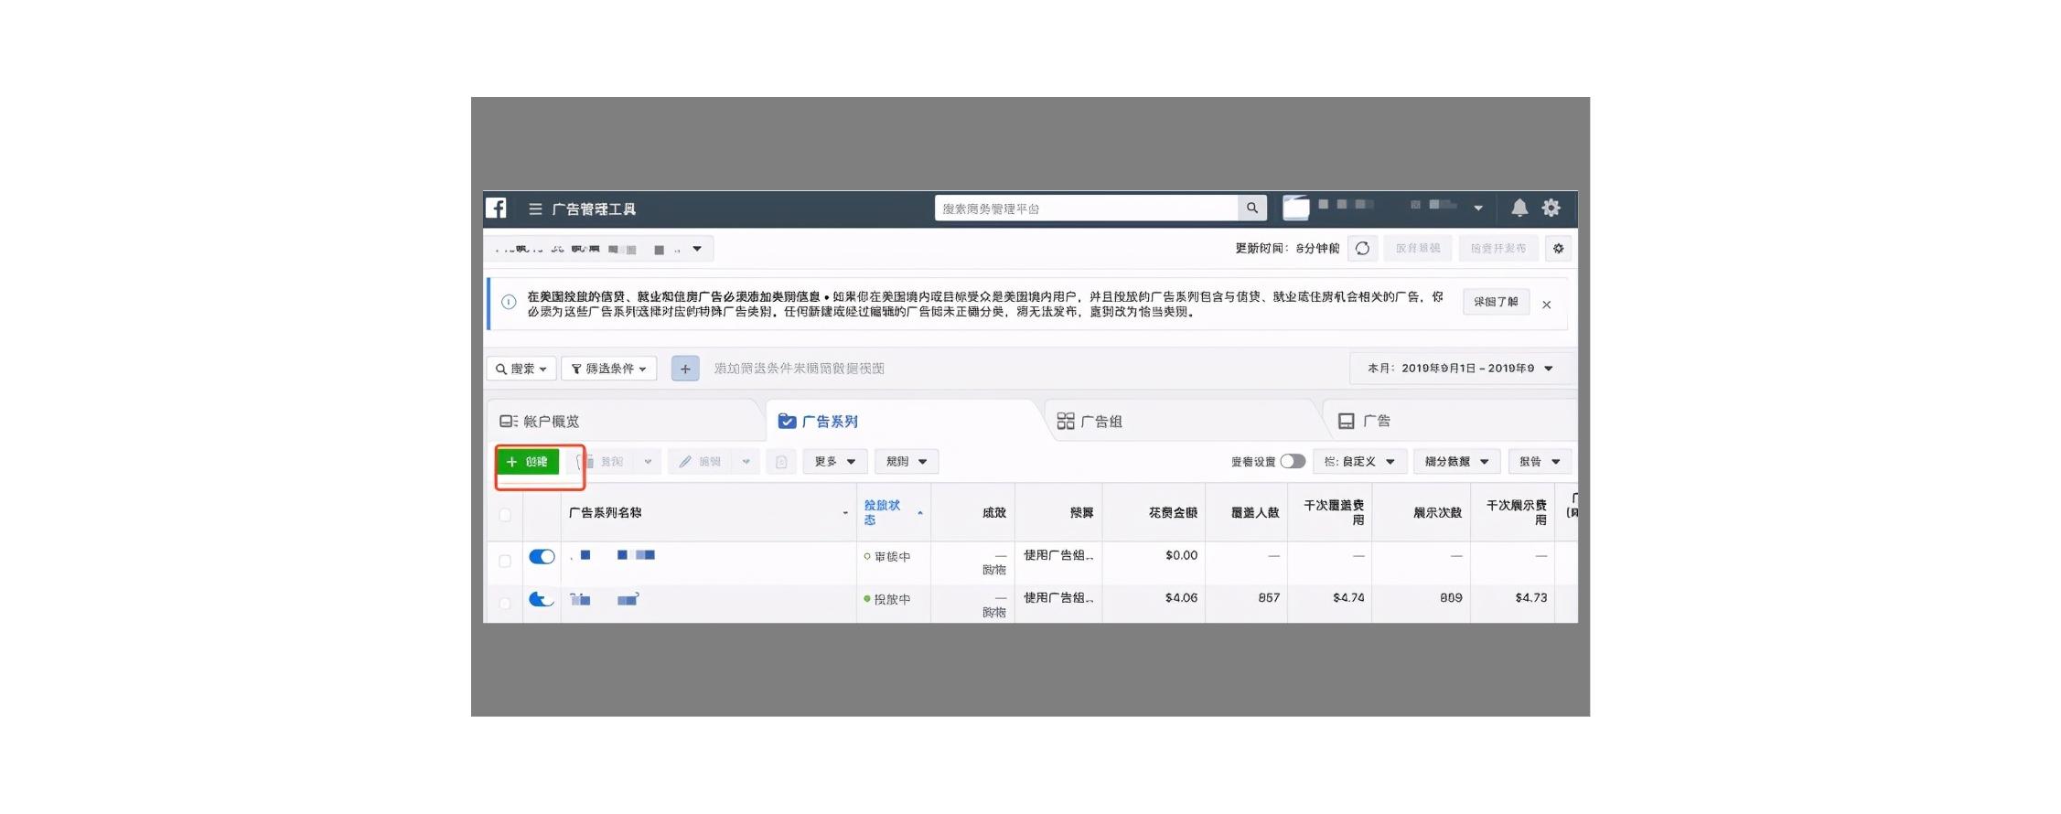Open the 更多 dropdown
Screen dimensions: 2061x814
click(835, 462)
